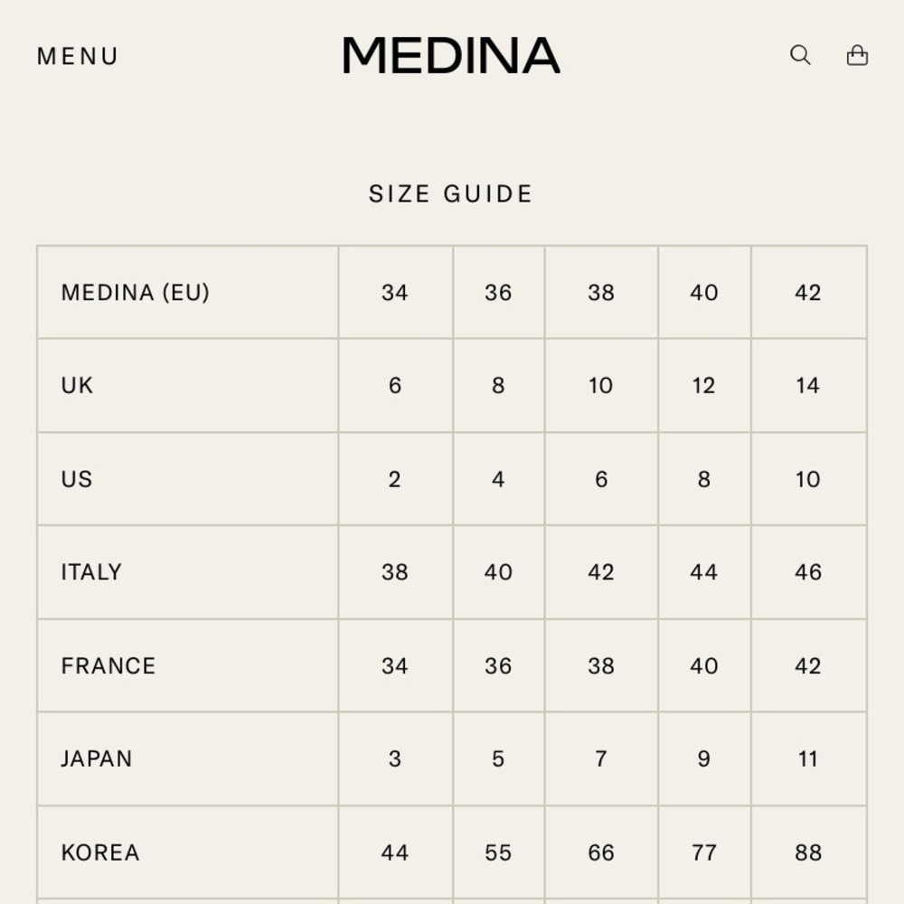Select Italy size 46 cell
The height and width of the screenshot is (904, 904).
(807, 572)
